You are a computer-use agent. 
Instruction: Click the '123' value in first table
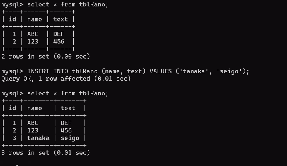click(33, 42)
